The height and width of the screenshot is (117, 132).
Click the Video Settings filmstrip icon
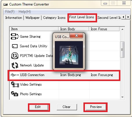(15, 84)
